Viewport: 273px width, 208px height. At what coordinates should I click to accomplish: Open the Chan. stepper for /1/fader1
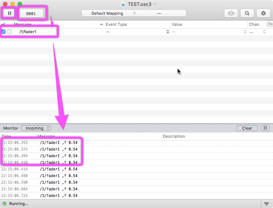264,32
